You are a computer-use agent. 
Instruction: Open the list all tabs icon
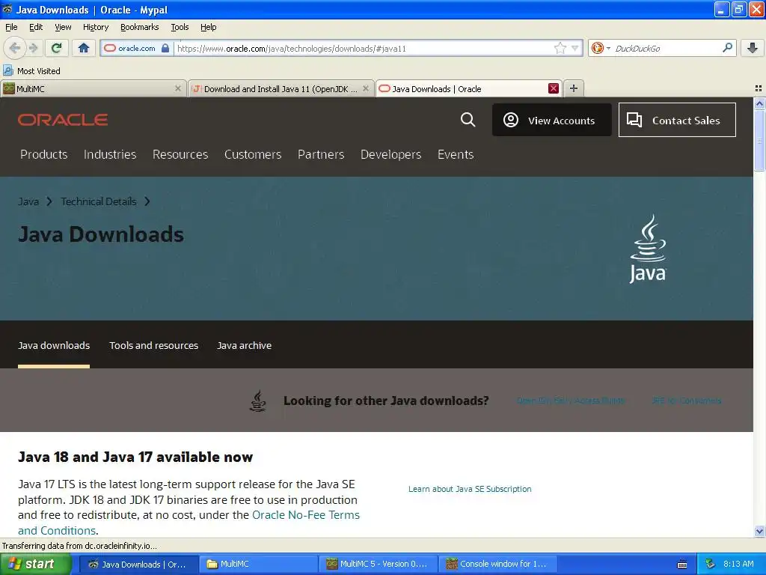coord(759,88)
